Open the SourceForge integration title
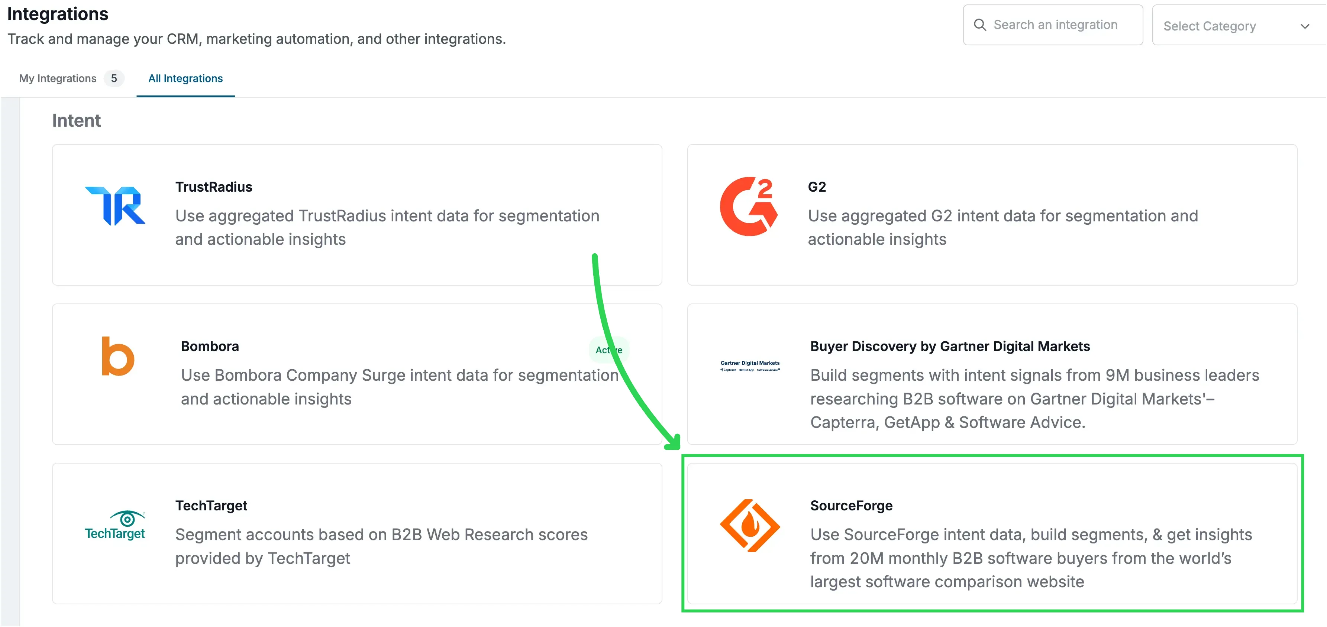1327x627 pixels. tap(852, 506)
